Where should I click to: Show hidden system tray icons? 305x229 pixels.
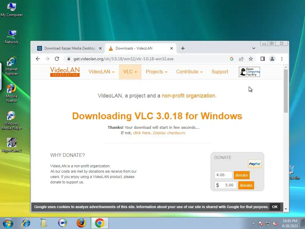pos(253,223)
